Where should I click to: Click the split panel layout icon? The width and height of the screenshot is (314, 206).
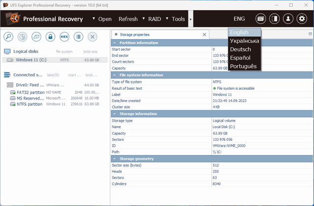(275, 19)
